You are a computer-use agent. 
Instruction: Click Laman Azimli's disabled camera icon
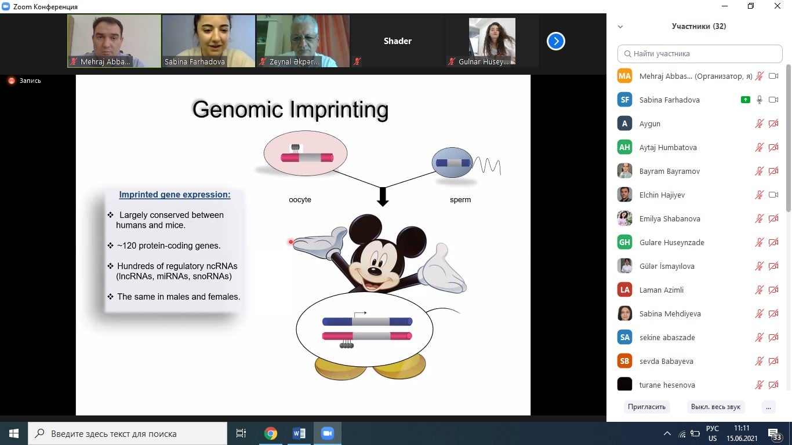(773, 290)
